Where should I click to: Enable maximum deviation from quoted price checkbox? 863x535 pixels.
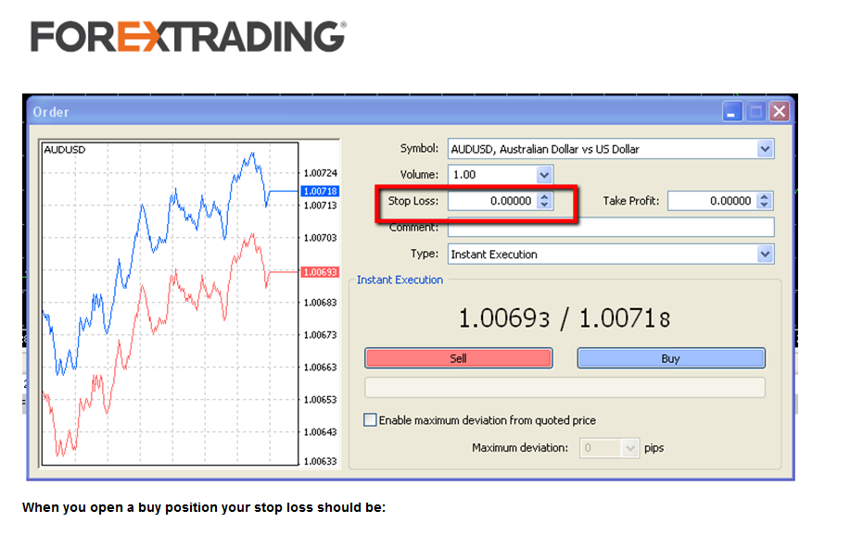(371, 420)
